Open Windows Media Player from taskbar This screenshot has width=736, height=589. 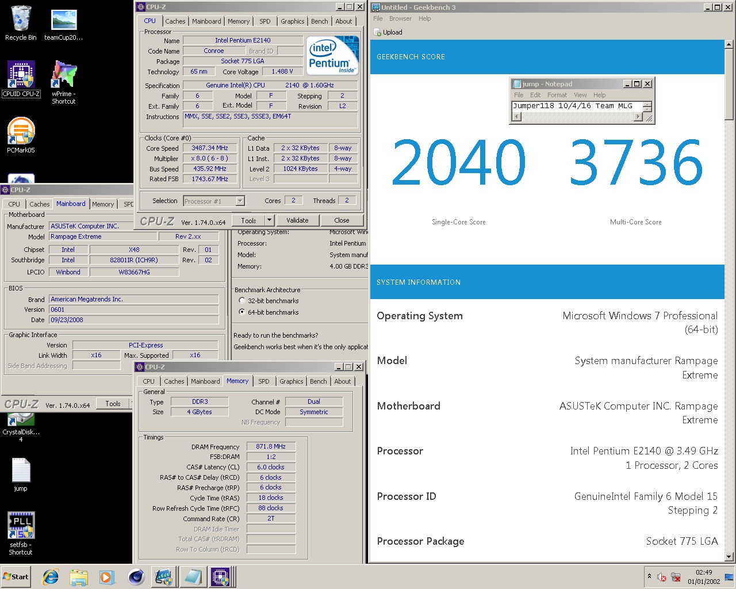click(106, 577)
